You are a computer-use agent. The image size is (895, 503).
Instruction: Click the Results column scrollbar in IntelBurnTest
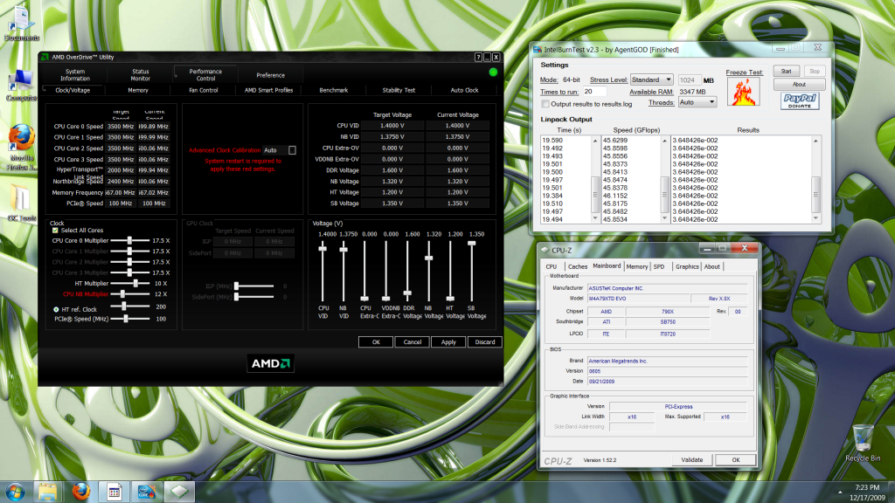pyautogui.click(x=815, y=179)
